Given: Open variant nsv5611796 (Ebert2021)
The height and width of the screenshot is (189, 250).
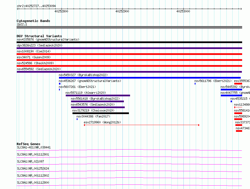Looking at the screenshot, I should tap(213, 81).
